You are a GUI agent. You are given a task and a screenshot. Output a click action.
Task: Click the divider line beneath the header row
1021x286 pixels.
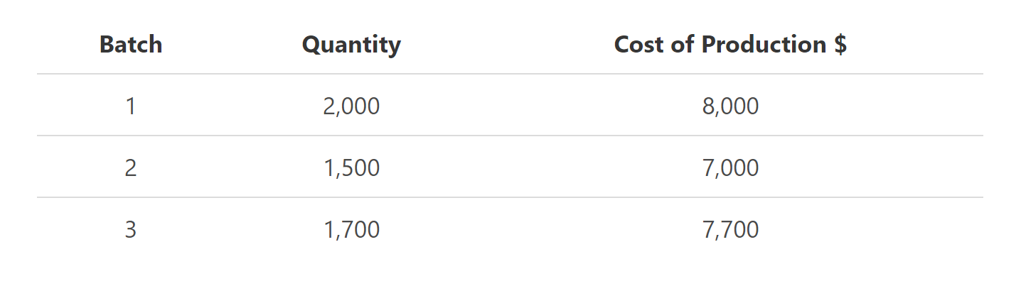[510, 74]
